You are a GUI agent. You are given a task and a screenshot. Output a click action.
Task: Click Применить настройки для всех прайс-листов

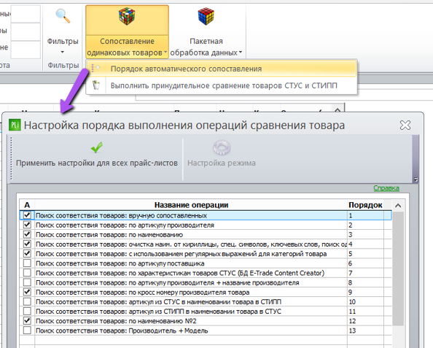click(97, 163)
